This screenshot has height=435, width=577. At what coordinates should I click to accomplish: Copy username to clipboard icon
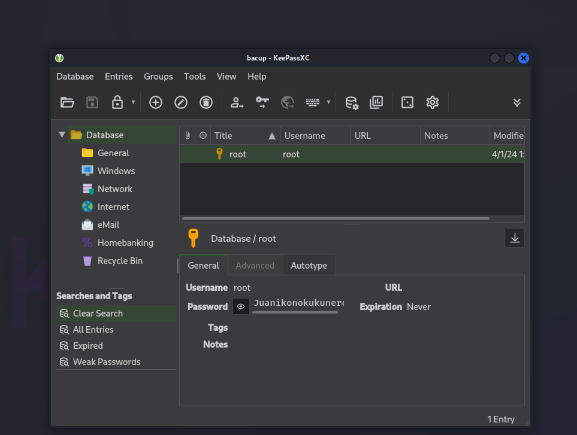click(237, 102)
